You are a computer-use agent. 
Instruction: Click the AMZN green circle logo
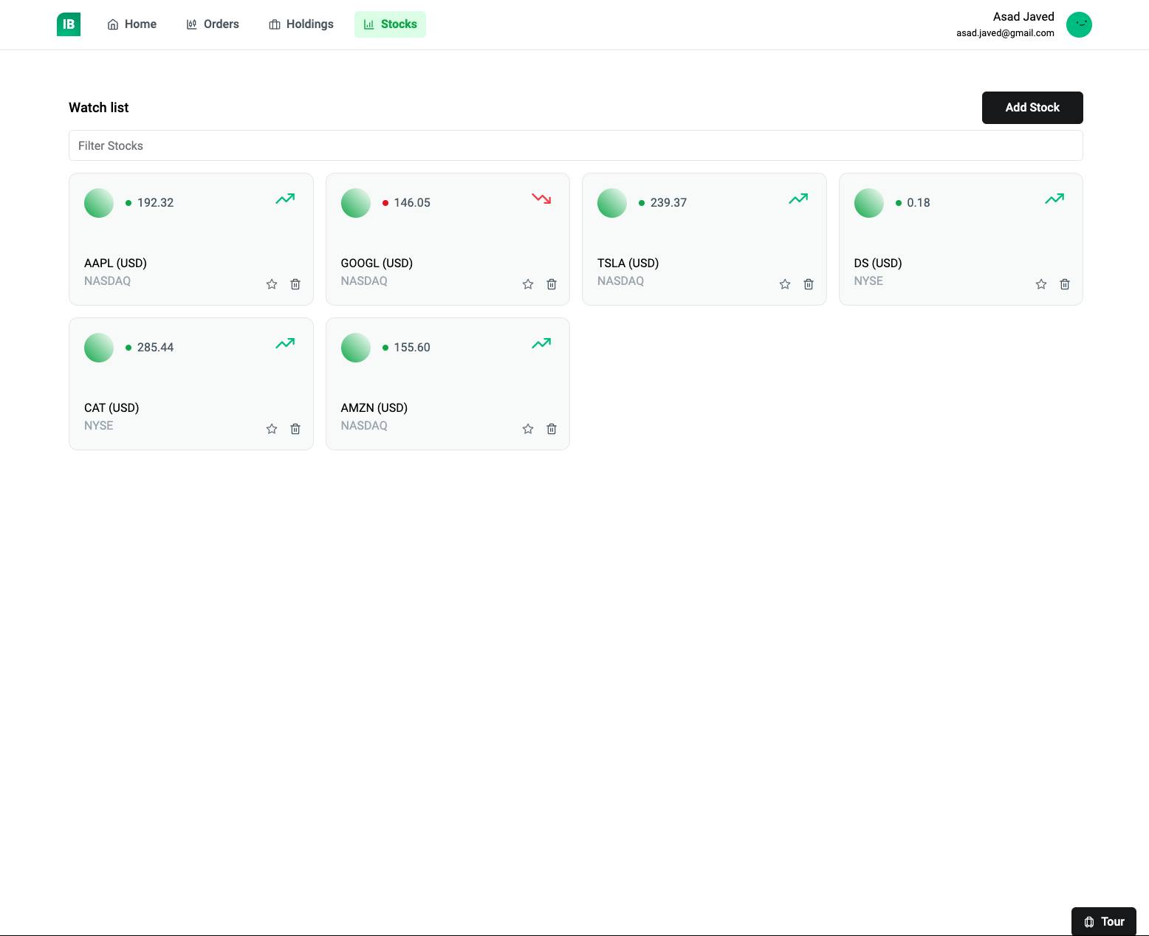click(x=356, y=348)
